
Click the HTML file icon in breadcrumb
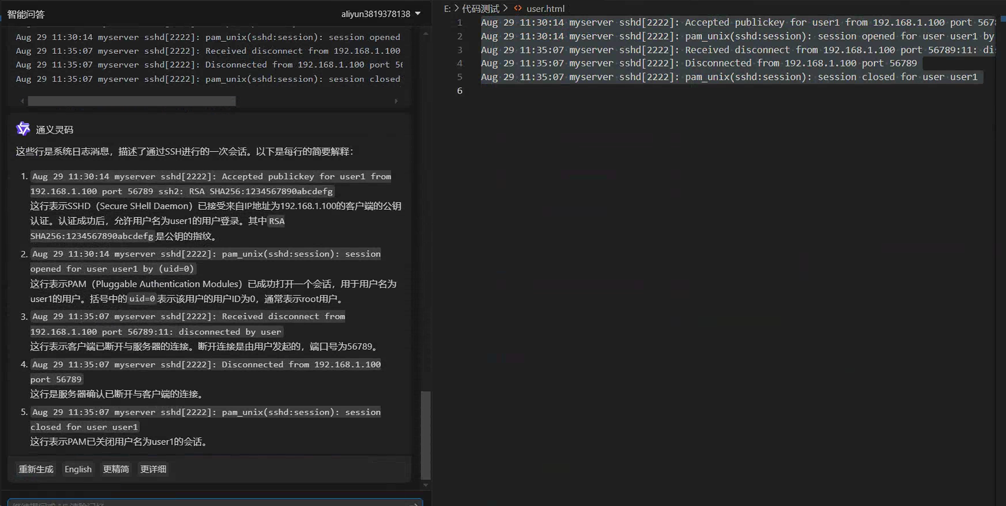518,8
